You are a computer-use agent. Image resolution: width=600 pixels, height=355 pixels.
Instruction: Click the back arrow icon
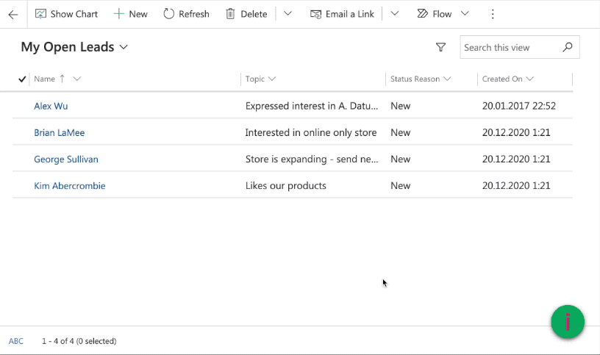point(13,14)
